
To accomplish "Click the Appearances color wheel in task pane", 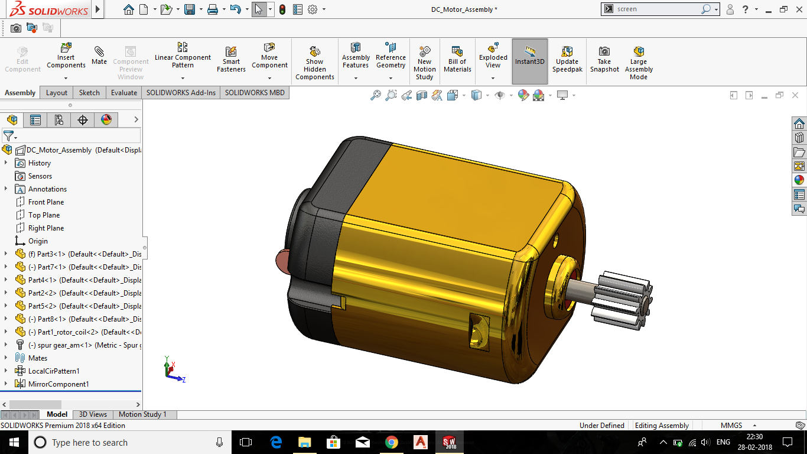I will [799, 180].
